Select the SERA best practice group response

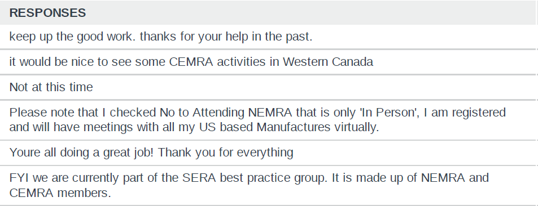pos(268,186)
